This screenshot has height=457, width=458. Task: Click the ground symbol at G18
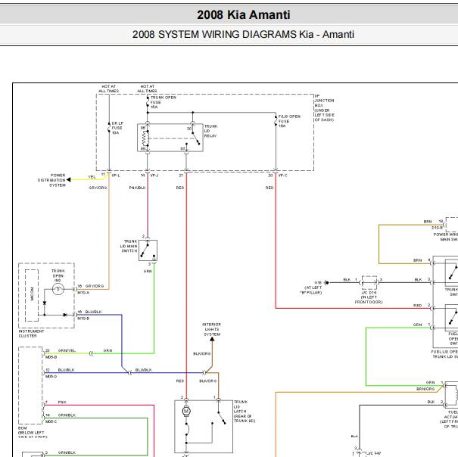coord(327,283)
